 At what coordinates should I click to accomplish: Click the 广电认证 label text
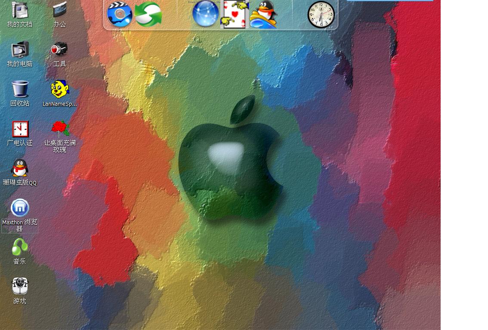(20, 143)
